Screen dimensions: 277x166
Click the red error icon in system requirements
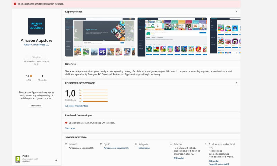pos(66,123)
